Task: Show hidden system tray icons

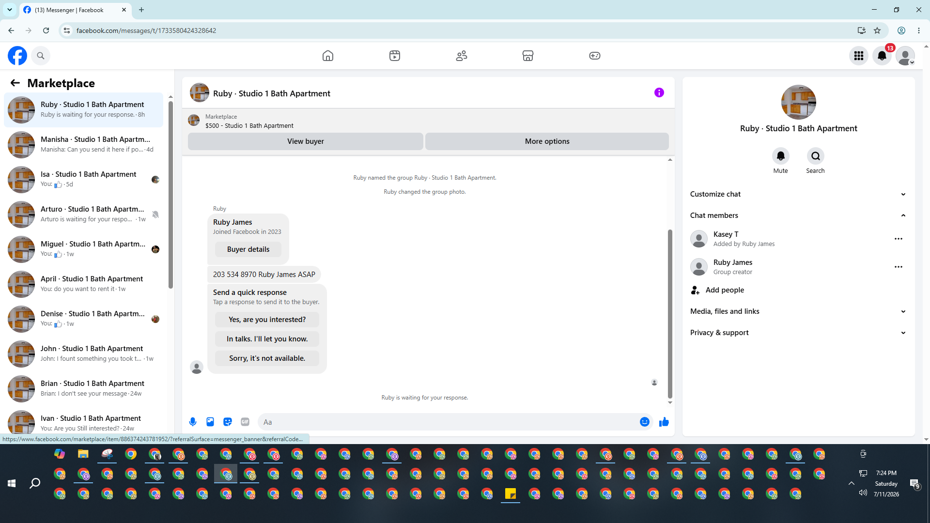Action: point(851,483)
